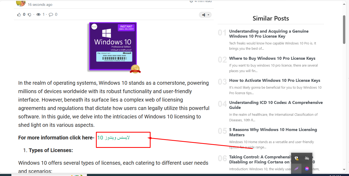The height and width of the screenshot is (176, 349).
Task: Open 'Where to Buy Windows 10 Pro License Keys'
Action: [x=272, y=58]
